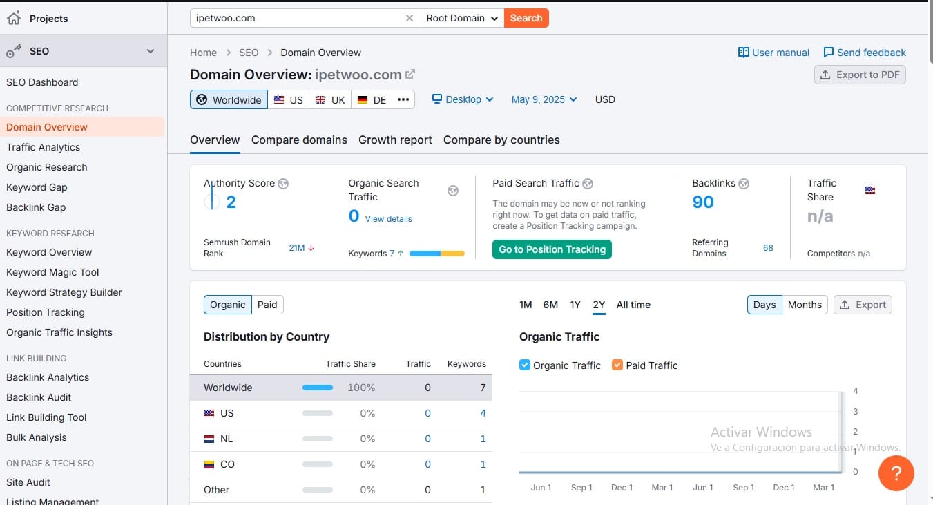
Task: Click the globe icon beside Organic Search Traffic
Action: pyautogui.click(x=453, y=191)
